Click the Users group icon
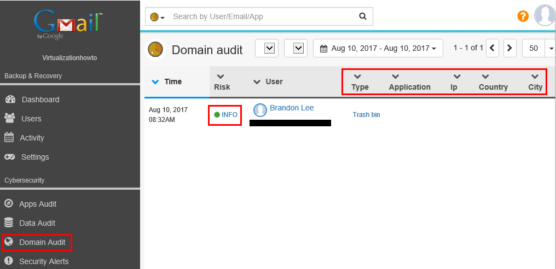 pos(9,119)
